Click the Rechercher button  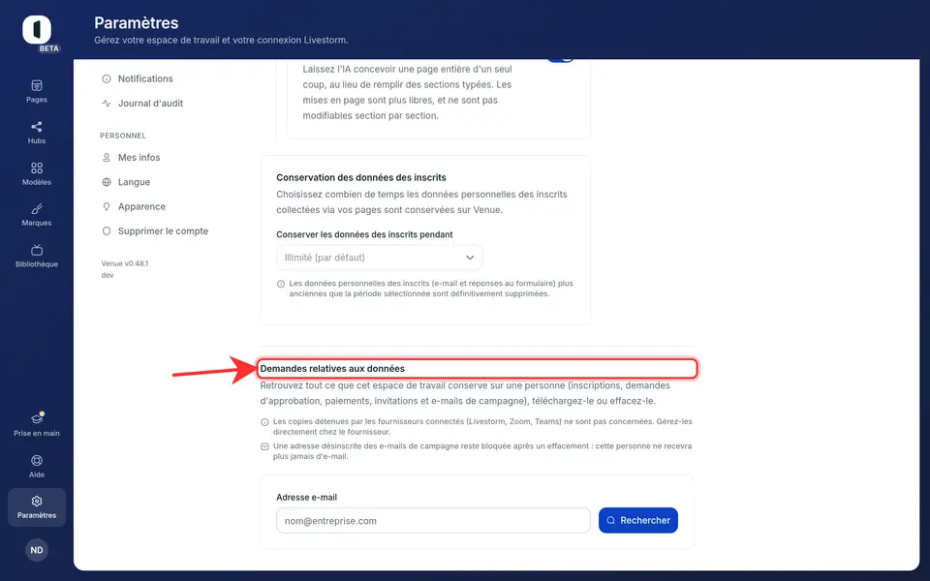638,521
